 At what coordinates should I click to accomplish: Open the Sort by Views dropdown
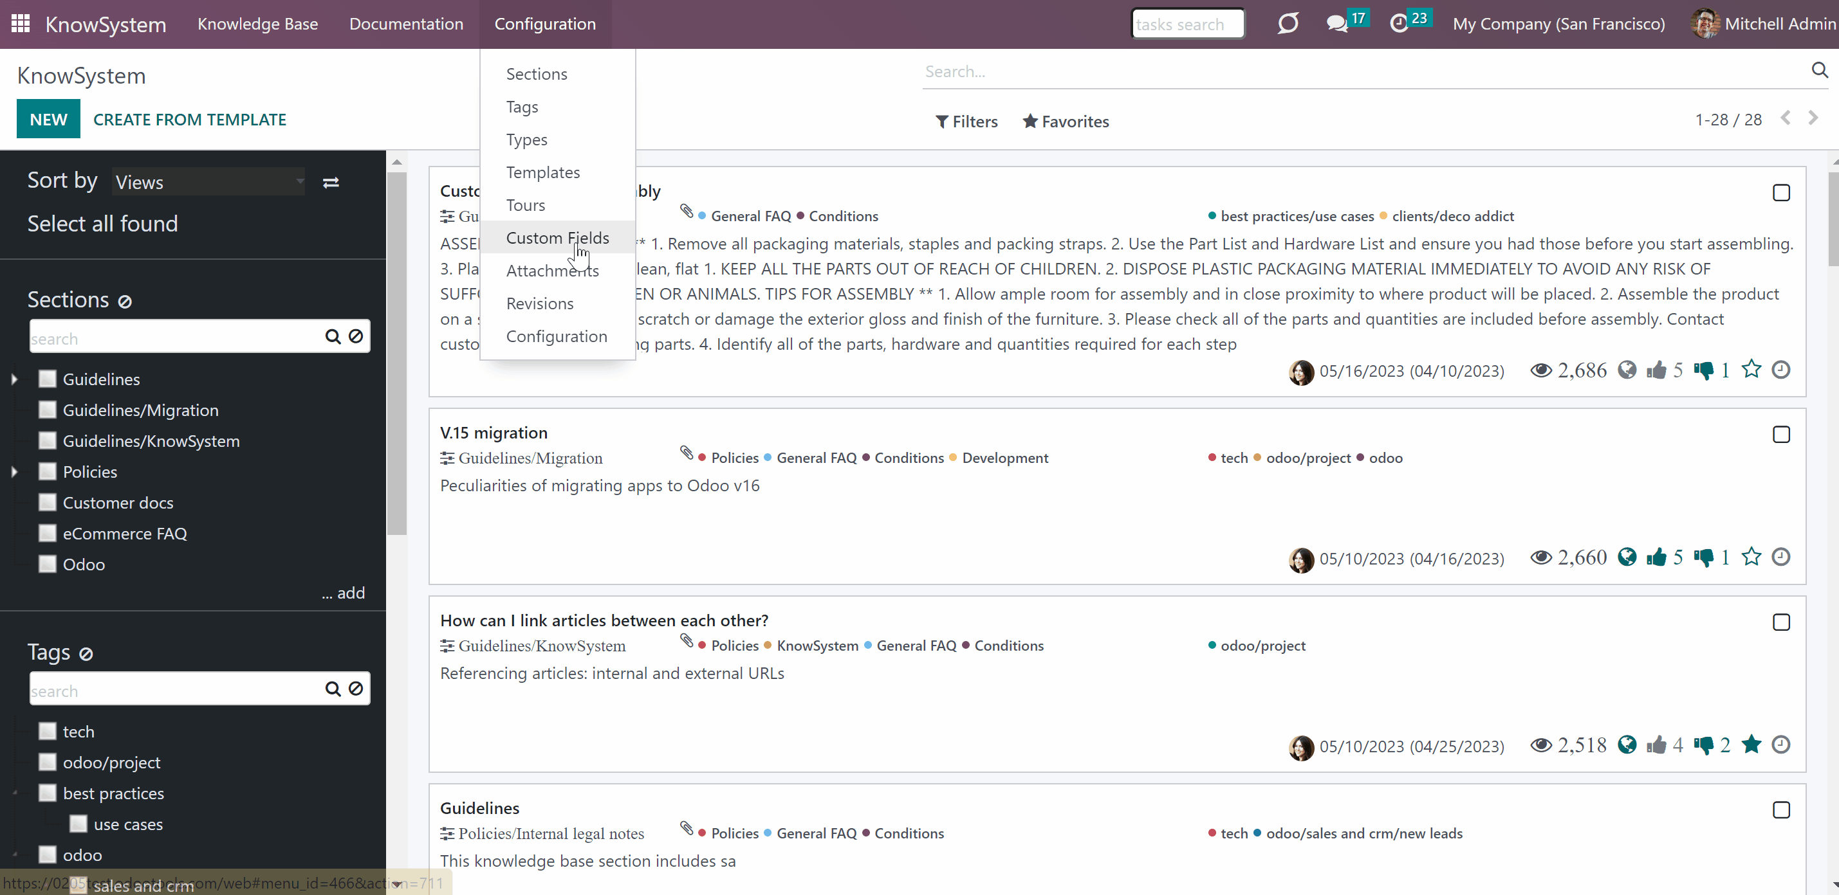click(209, 182)
